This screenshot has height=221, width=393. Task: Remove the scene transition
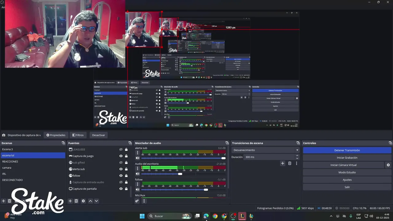[290, 163]
